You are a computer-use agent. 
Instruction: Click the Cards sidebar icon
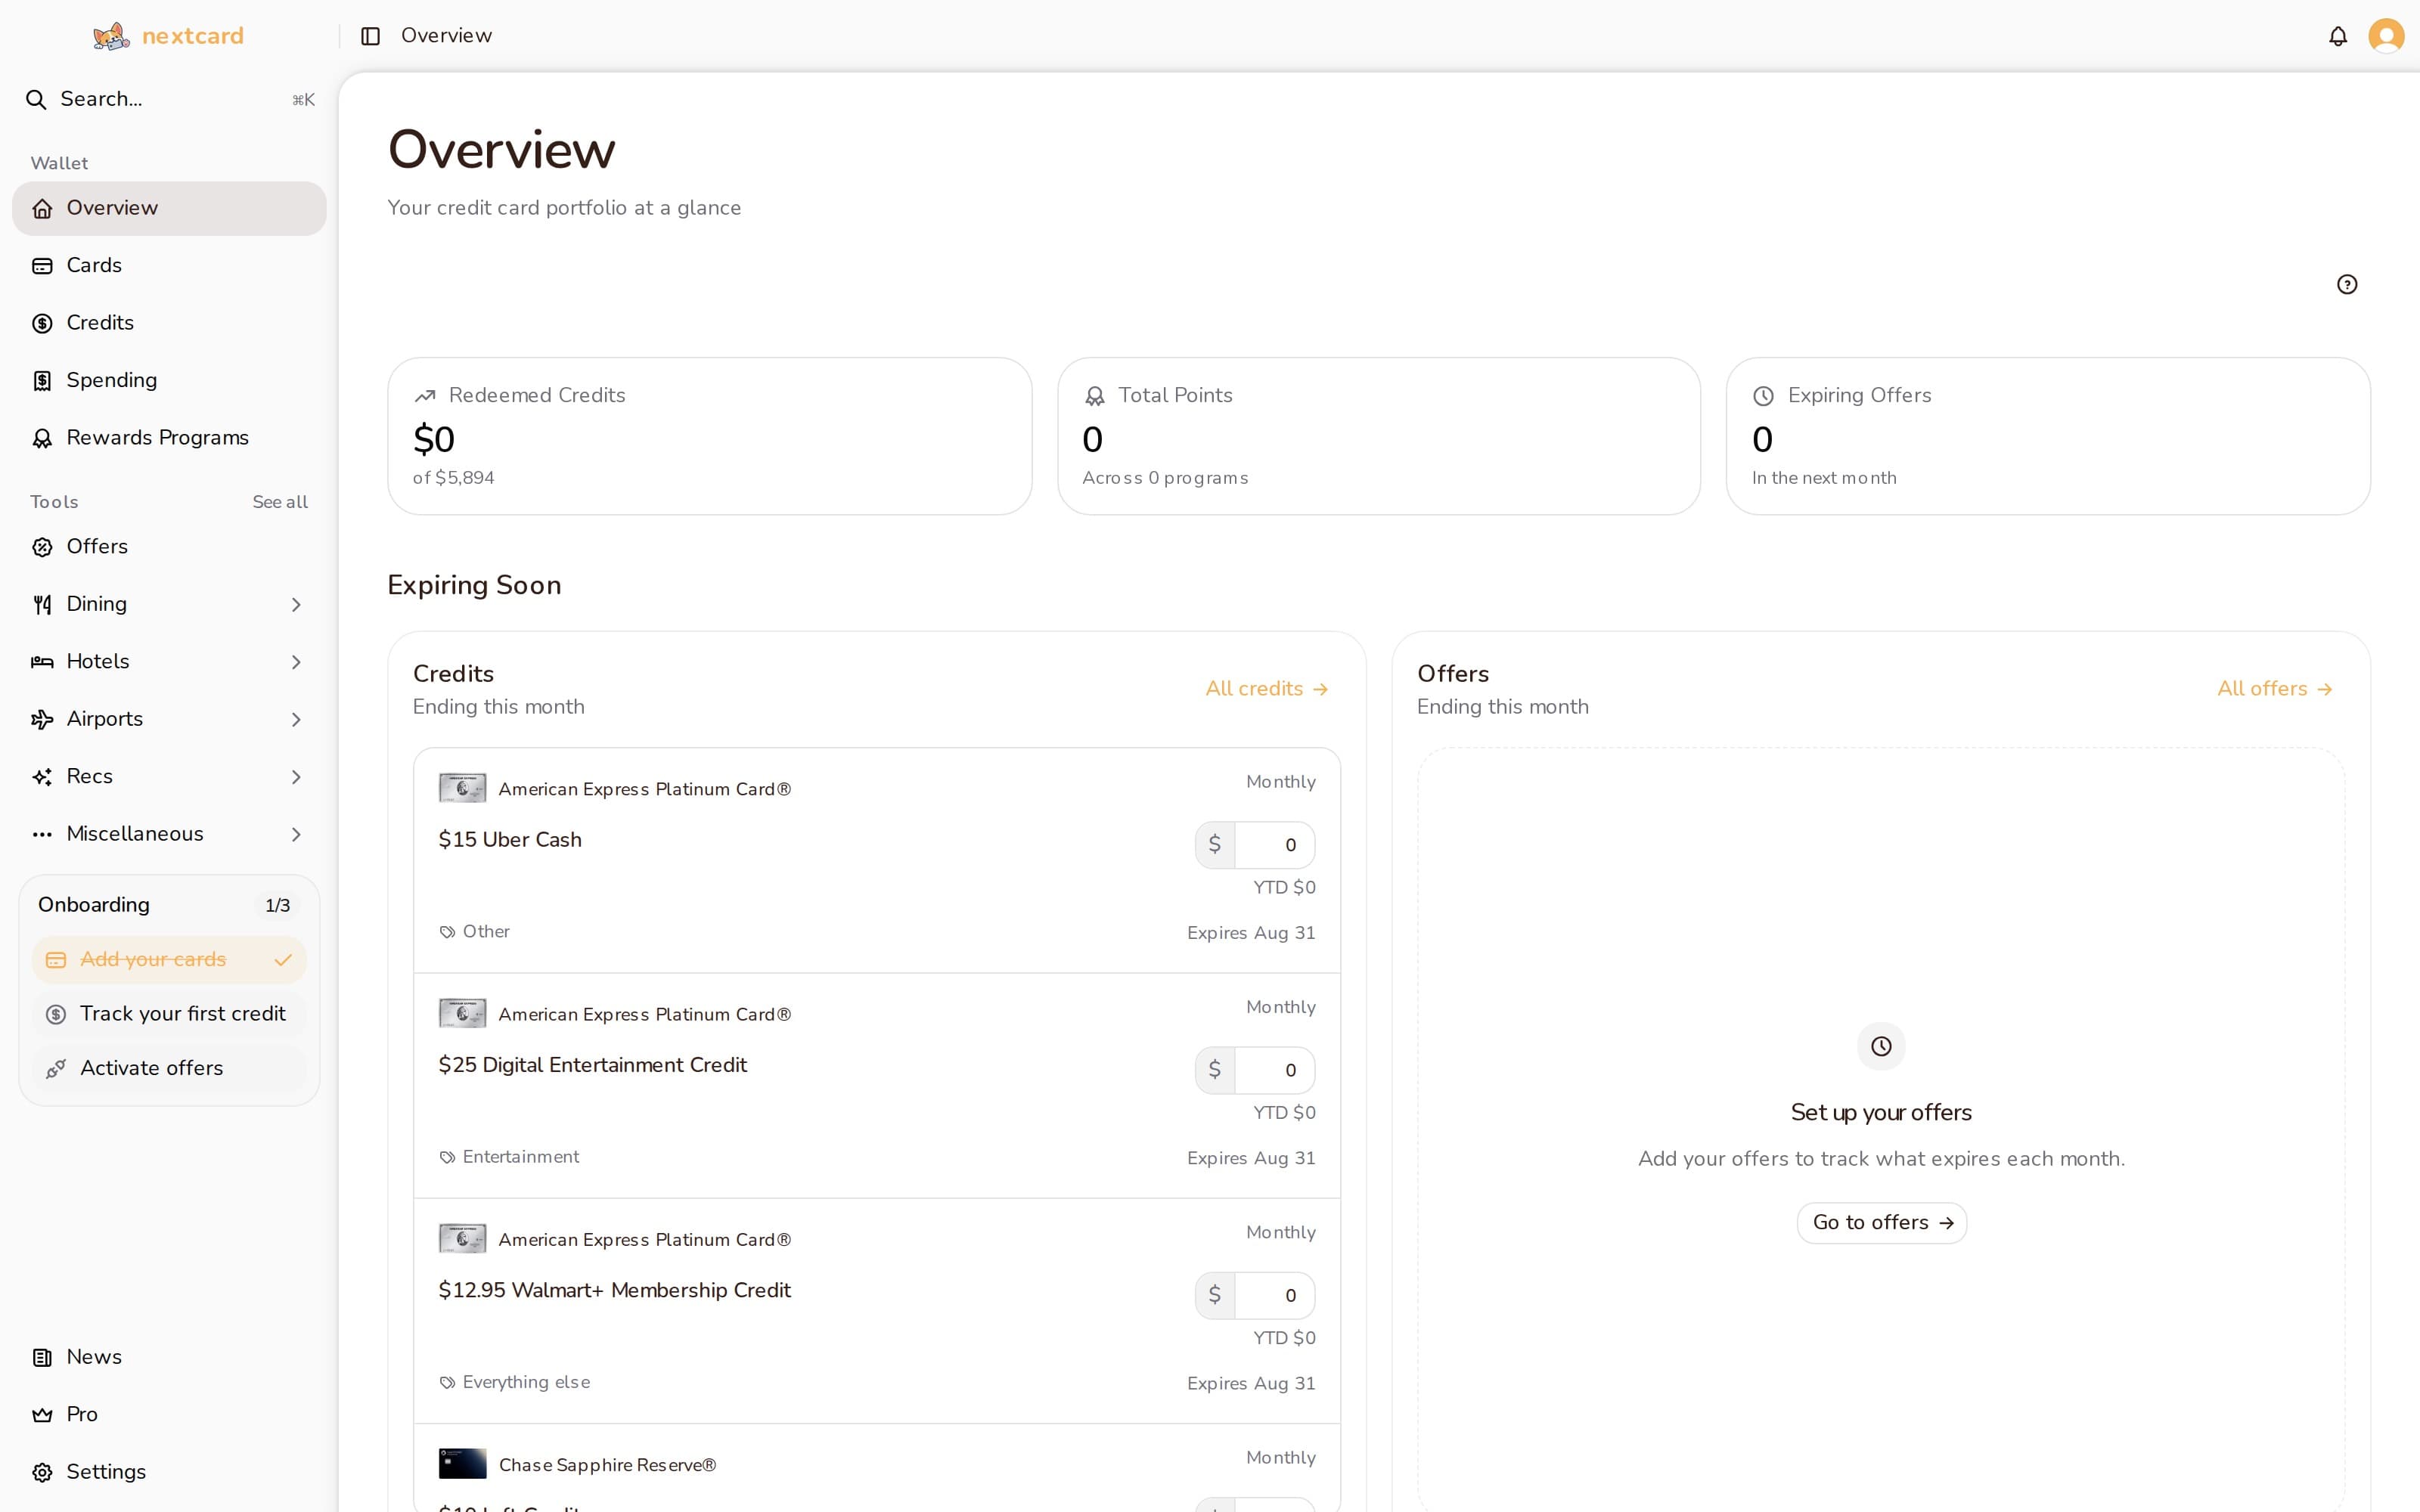(42, 266)
